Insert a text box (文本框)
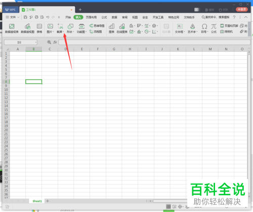The width and height of the screenshot is (253, 212). pyautogui.click(x=180, y=28)
